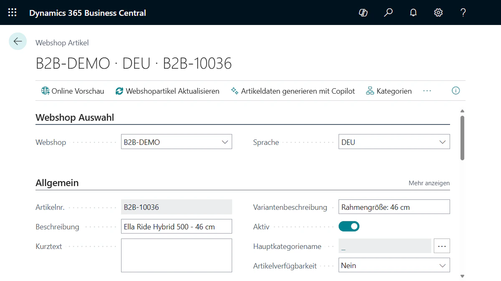Click into the Beschreibung field

177,226
